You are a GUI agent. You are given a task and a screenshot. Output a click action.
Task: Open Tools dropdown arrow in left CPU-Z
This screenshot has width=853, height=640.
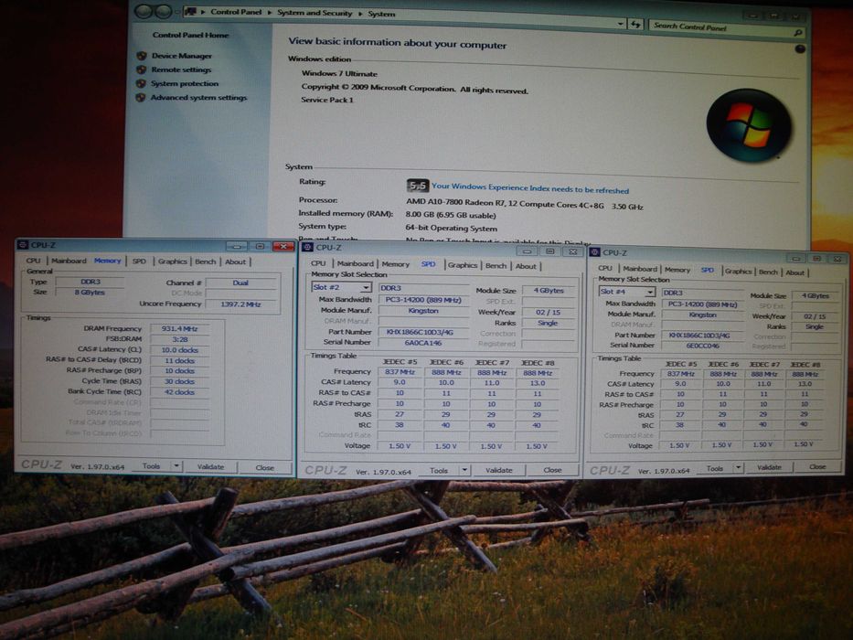176,466
